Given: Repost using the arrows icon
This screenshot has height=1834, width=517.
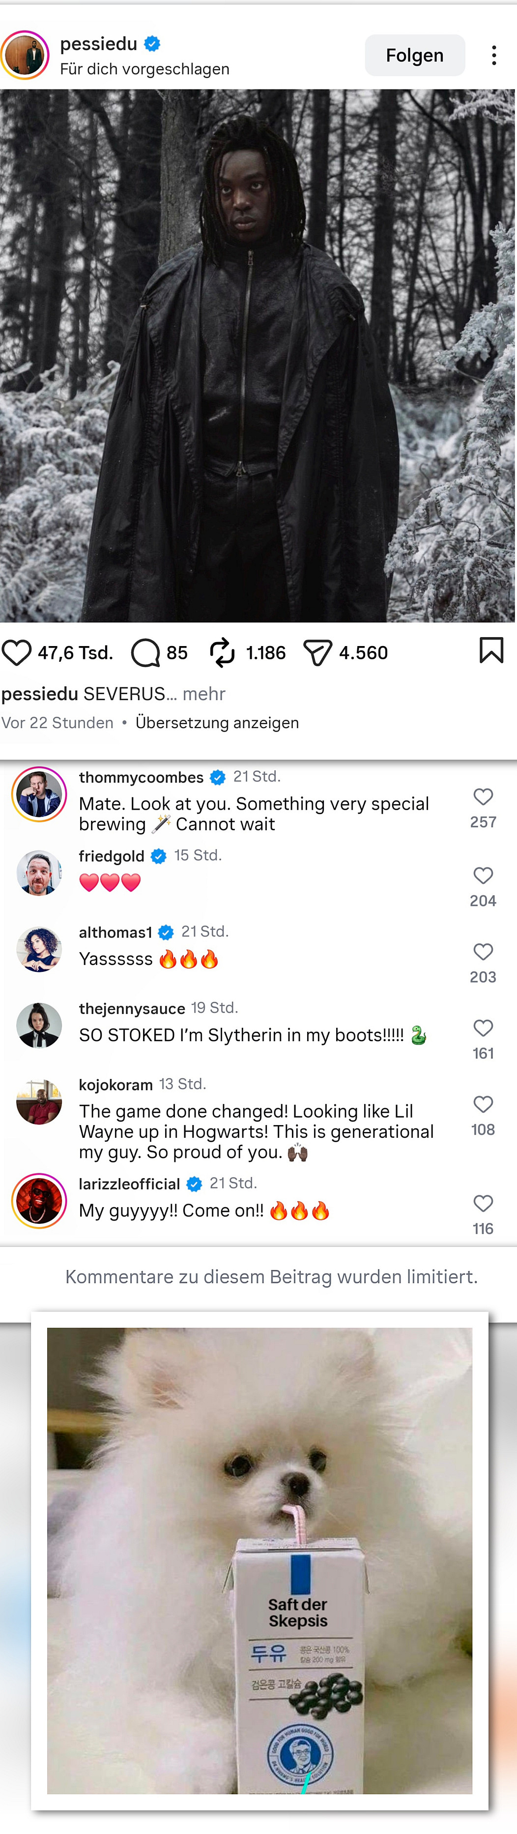Looking at the screenshot, I should [222, 652].
